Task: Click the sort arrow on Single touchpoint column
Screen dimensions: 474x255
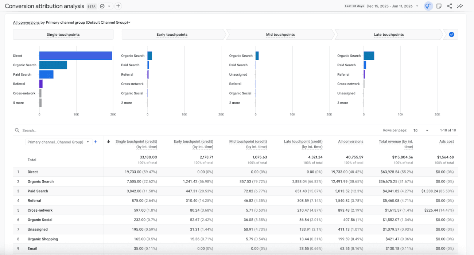Action: (108, 141)
